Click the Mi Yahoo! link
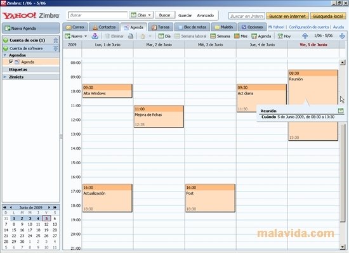The image size is (349, 253). [x=276, y=27]
